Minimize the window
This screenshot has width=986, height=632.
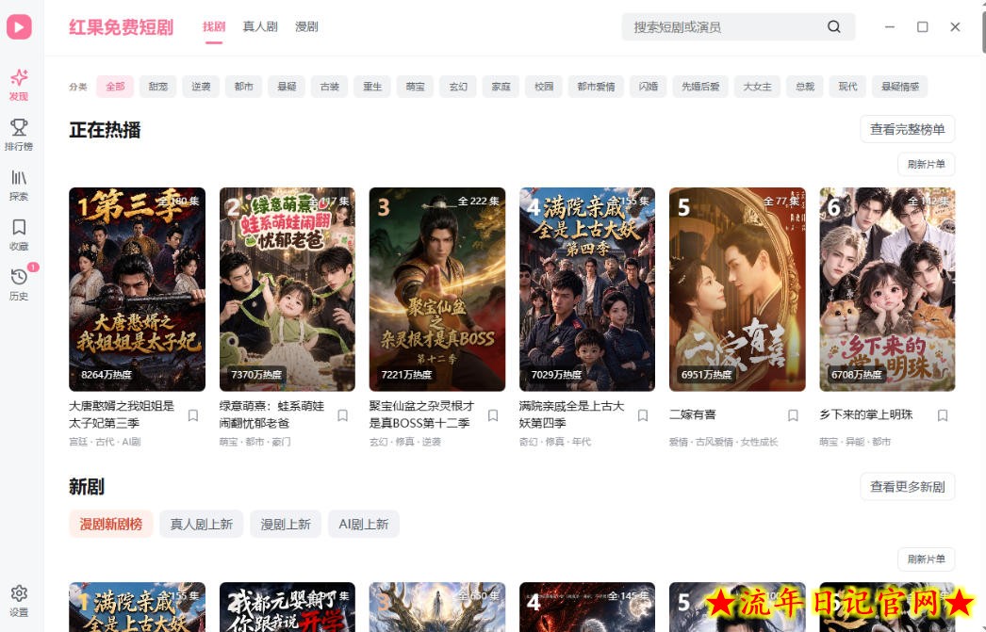[890, 27]
